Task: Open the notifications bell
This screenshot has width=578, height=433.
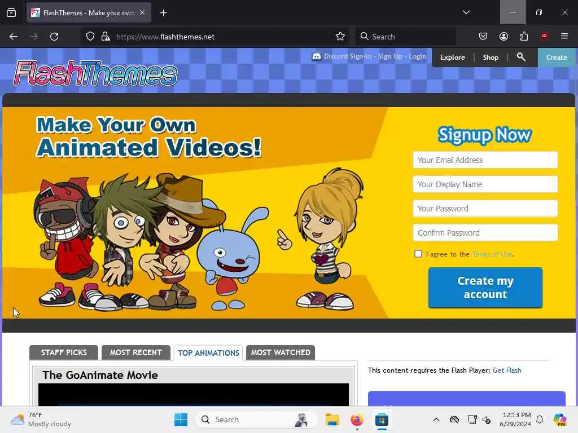Action: (540, 419)
